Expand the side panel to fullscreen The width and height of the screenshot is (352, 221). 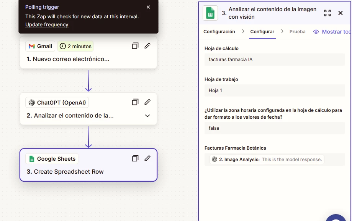click(327, 13)
